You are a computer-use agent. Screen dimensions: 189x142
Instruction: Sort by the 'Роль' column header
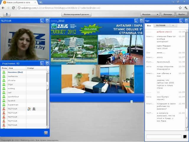click(x=4, y=68)
